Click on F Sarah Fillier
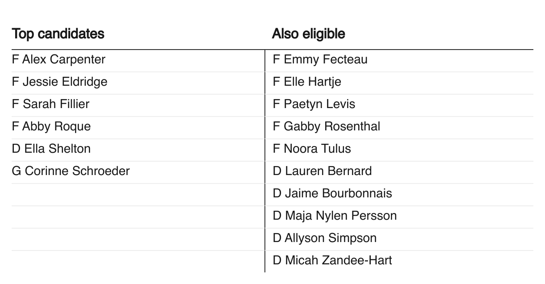 50,104
